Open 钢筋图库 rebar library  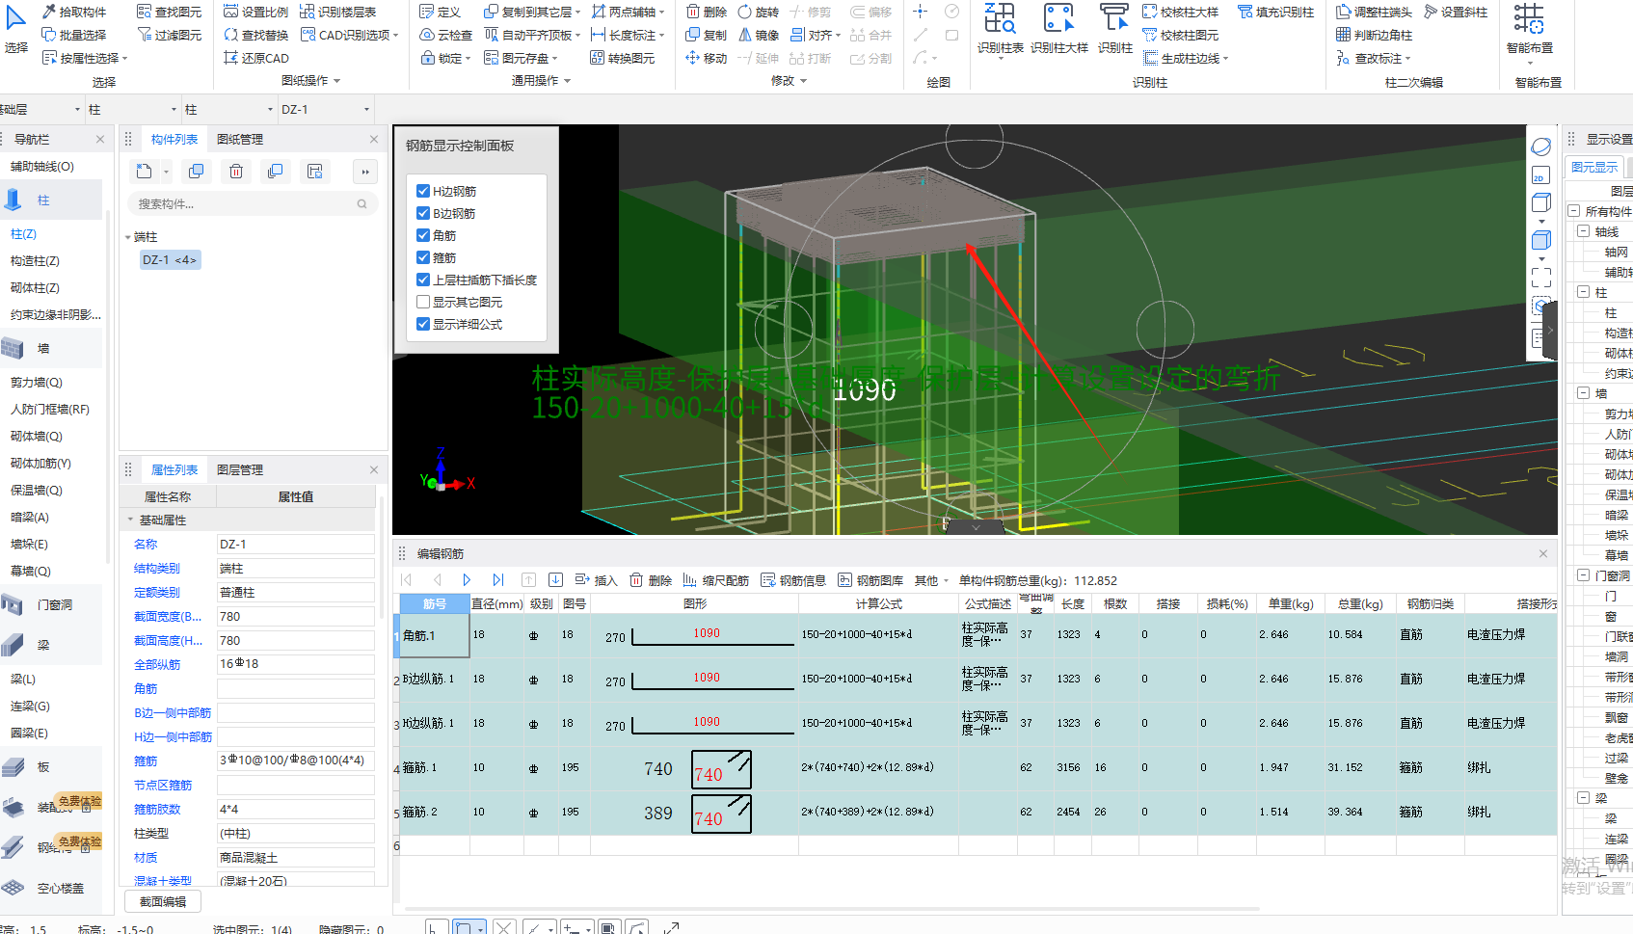[x=870, y=580]
